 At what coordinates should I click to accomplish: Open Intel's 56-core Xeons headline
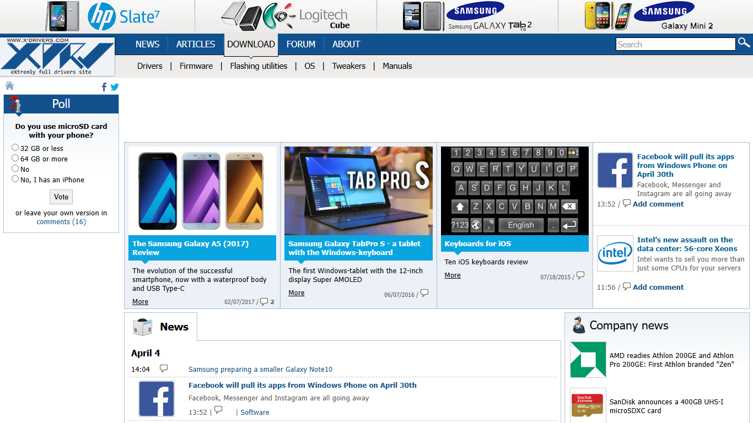(687, 244)
